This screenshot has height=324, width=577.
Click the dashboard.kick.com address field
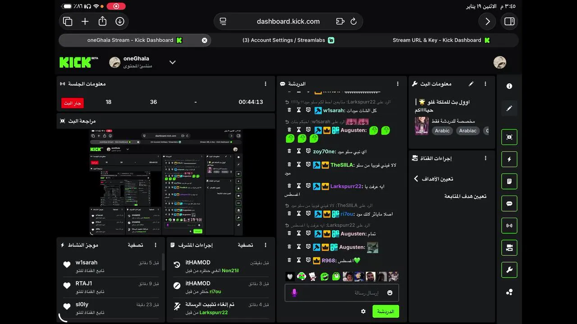click(288, 21)
